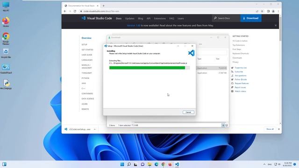Click the installation progress bar
The width and height of the screenshot is (299, 168).
tap(149, 68)
